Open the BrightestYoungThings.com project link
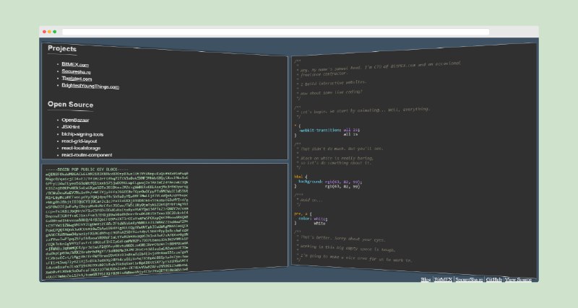Screen dimensions: 578x308 point(90,86)
